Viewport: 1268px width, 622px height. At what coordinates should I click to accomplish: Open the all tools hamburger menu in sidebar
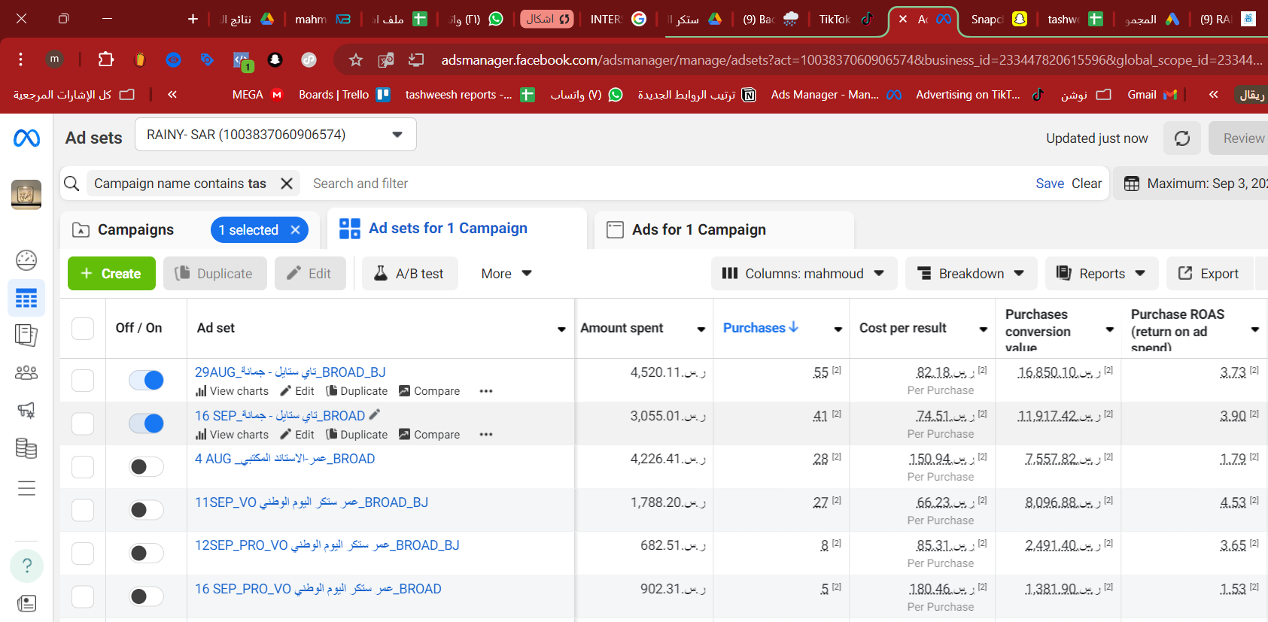[26, 488]
